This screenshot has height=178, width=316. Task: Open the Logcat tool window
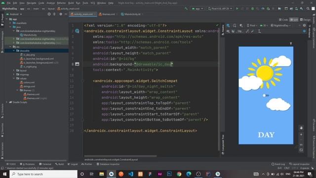[x=73, y=164]
